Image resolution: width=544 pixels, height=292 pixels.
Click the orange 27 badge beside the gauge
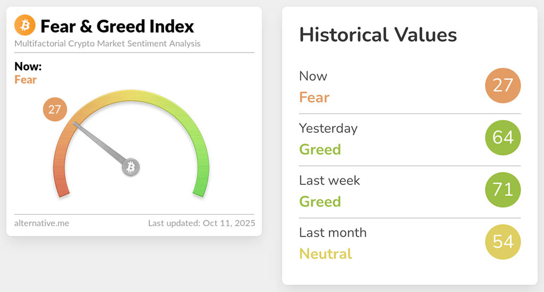pos(55,110)
